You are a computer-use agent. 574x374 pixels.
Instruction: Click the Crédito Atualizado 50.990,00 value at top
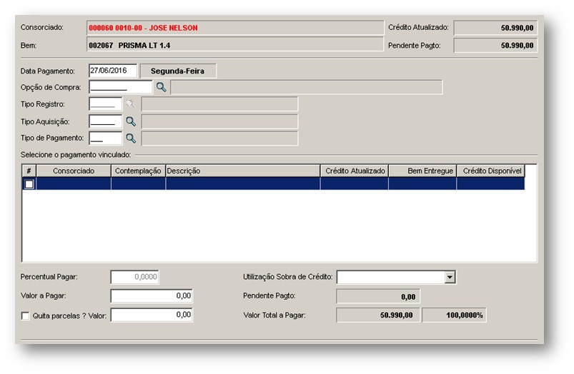coord(495,28)
